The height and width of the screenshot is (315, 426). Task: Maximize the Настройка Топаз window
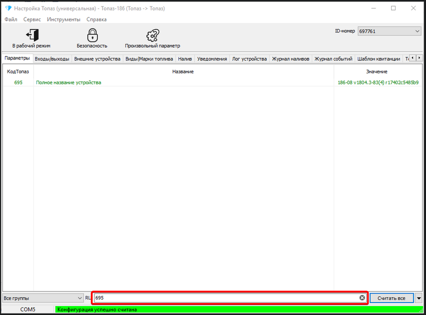click(x=393, y=8)
